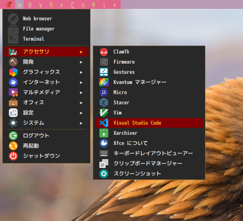Click the ClamTk red devil icon
The image size is (243, 221).
[x=104, y=52]
